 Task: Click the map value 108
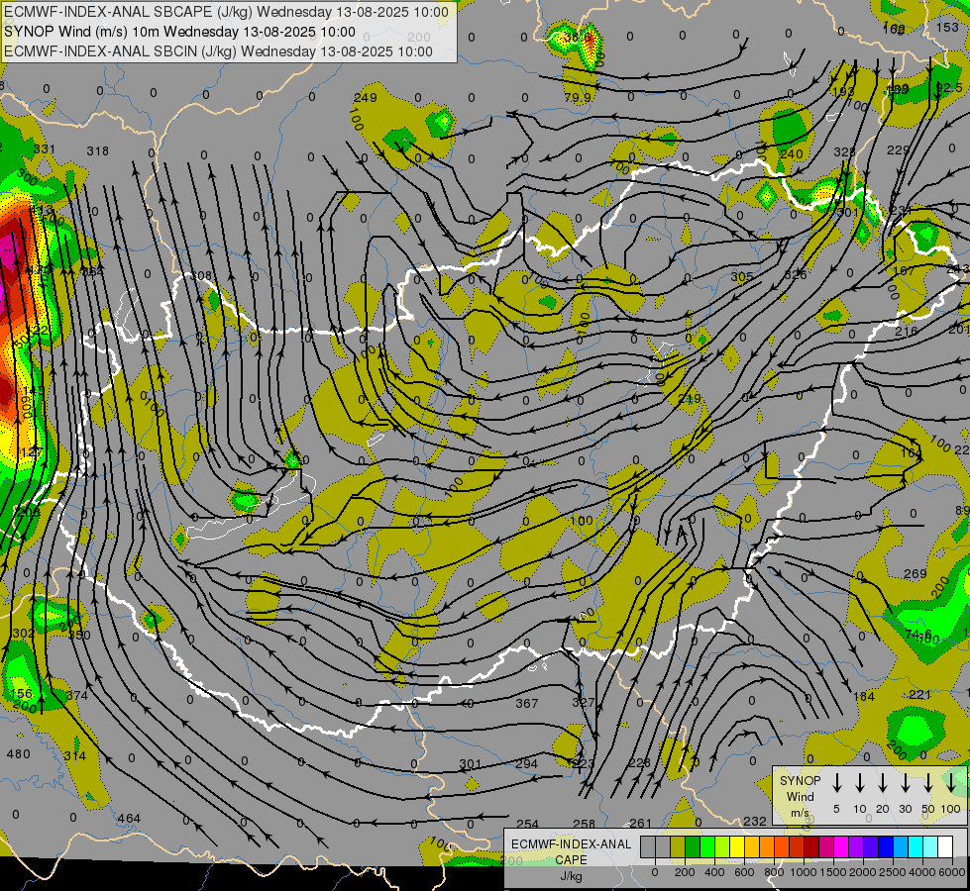[x=202, y=276]
